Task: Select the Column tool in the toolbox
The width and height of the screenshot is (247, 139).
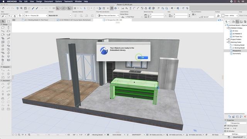Action: (x=8, y=28)
